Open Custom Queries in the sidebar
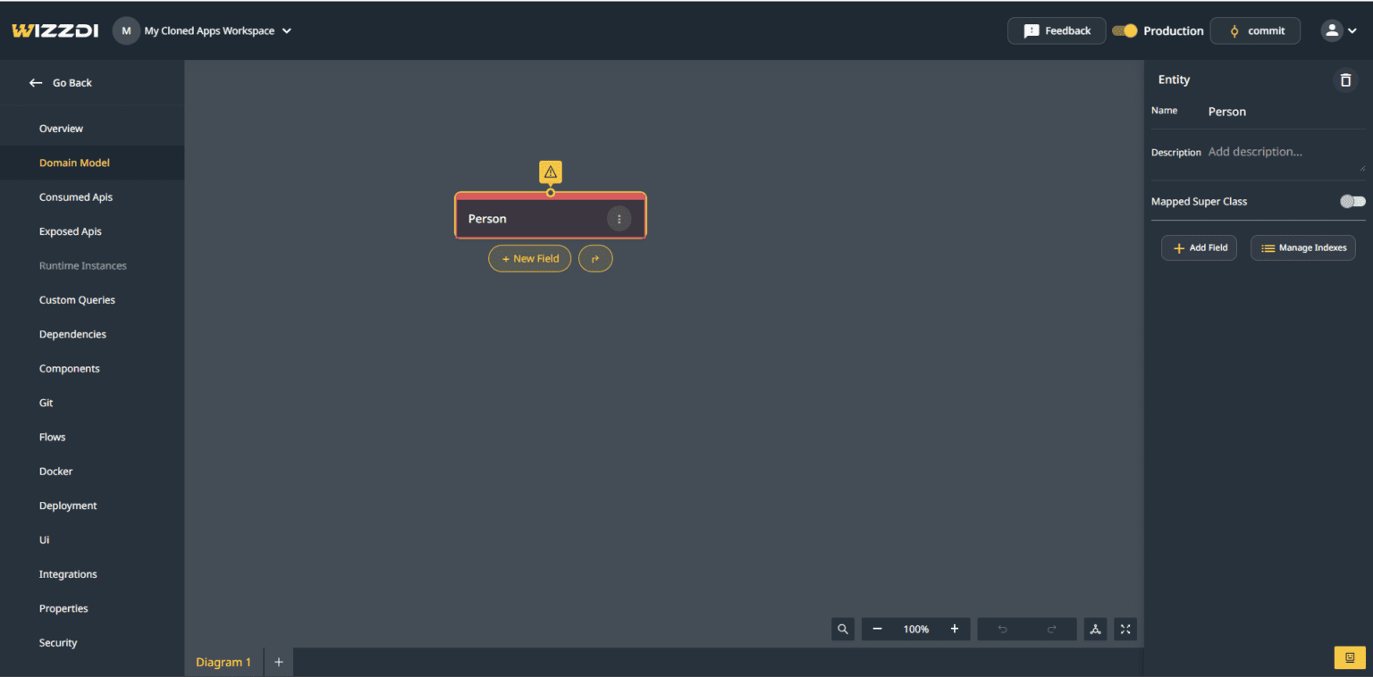 (x=77, y=300)
